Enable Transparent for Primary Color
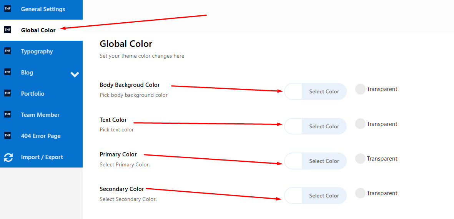Viewport: 454px width, 219px height. coord(360,158)
